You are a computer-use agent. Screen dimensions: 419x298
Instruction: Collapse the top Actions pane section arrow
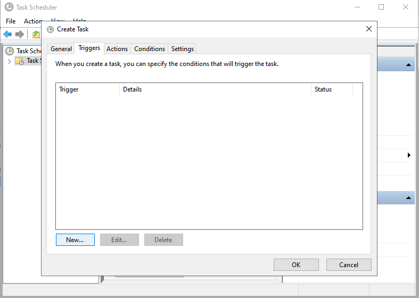pyautogui.click(x=408, y=65)
